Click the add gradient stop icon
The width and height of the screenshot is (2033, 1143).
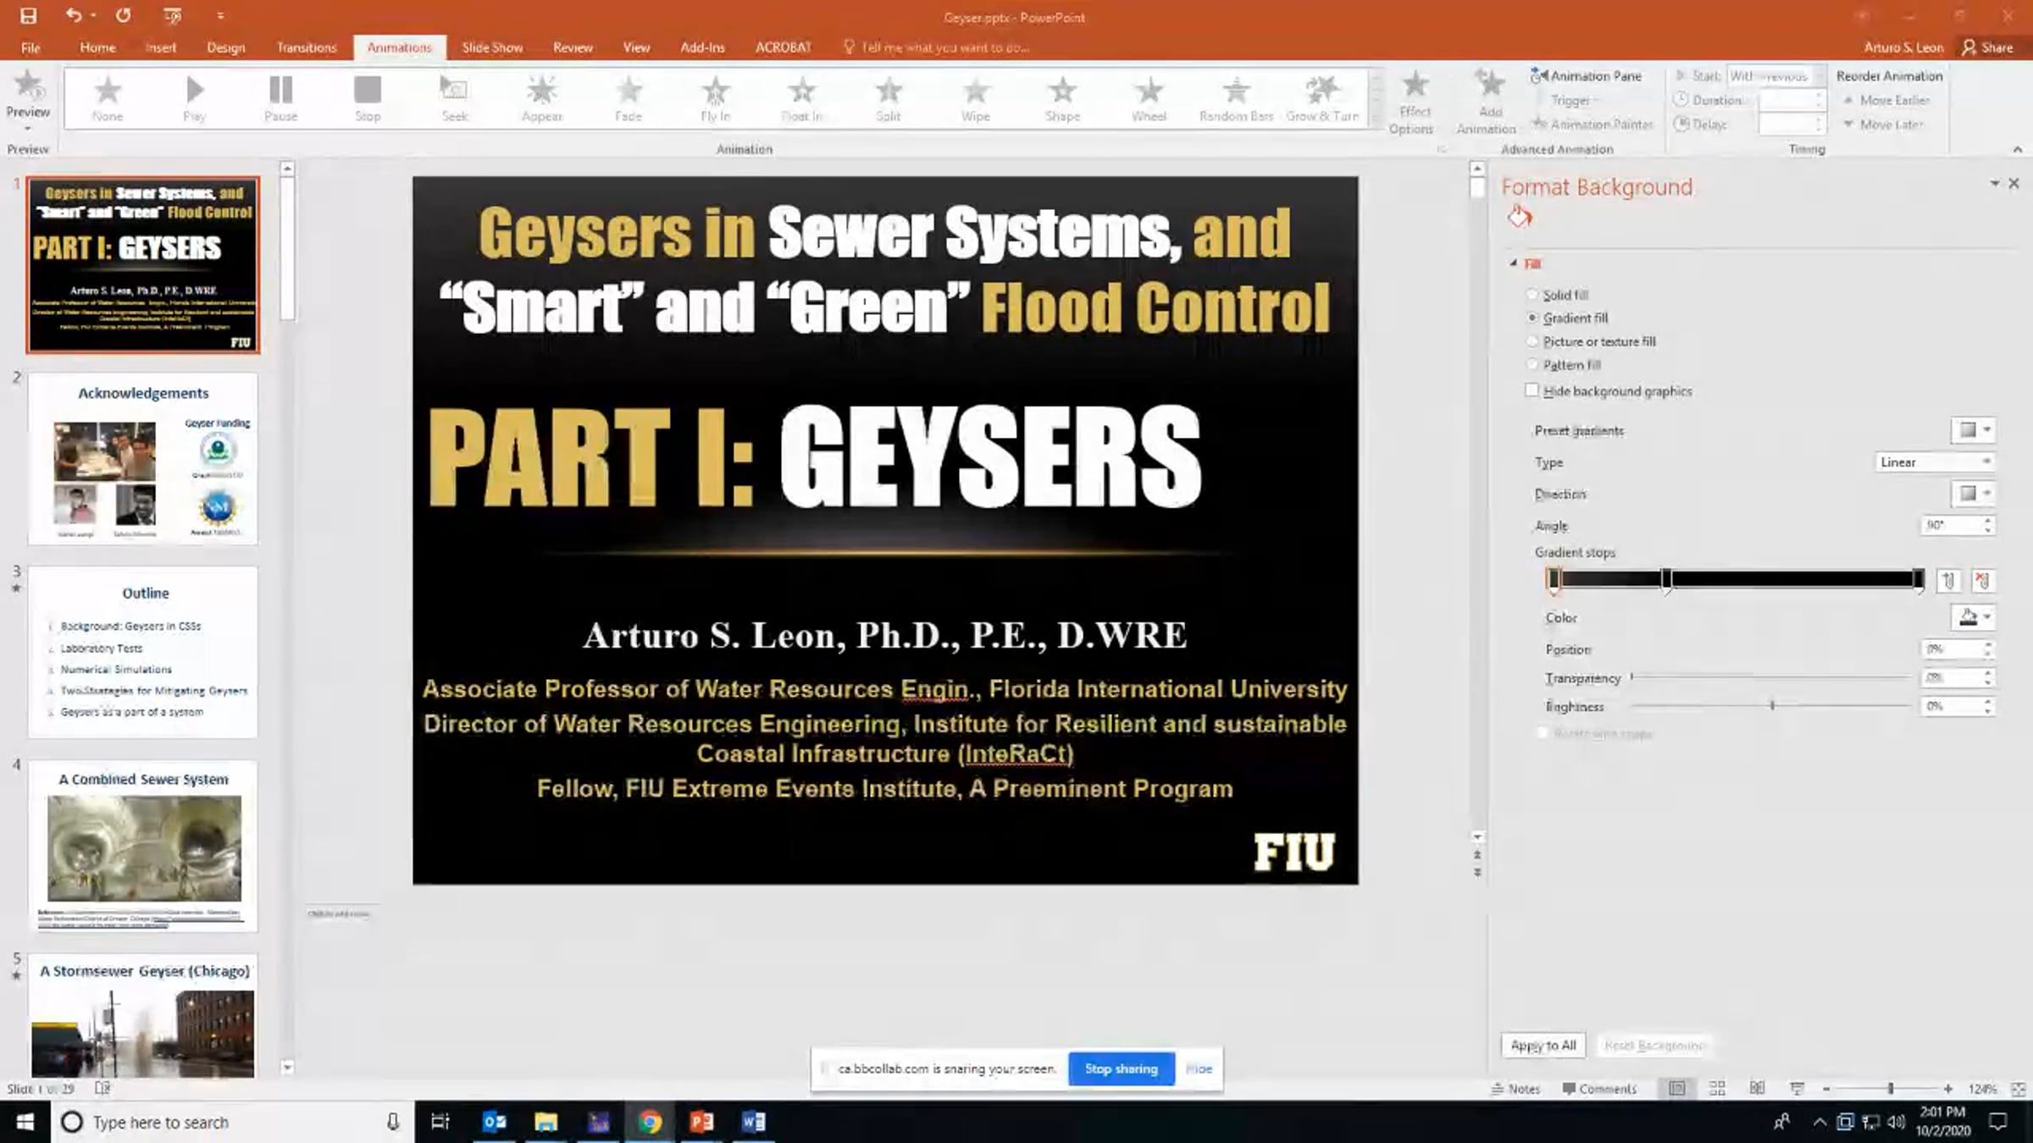pyautogui.click(x=1948, y=581)
